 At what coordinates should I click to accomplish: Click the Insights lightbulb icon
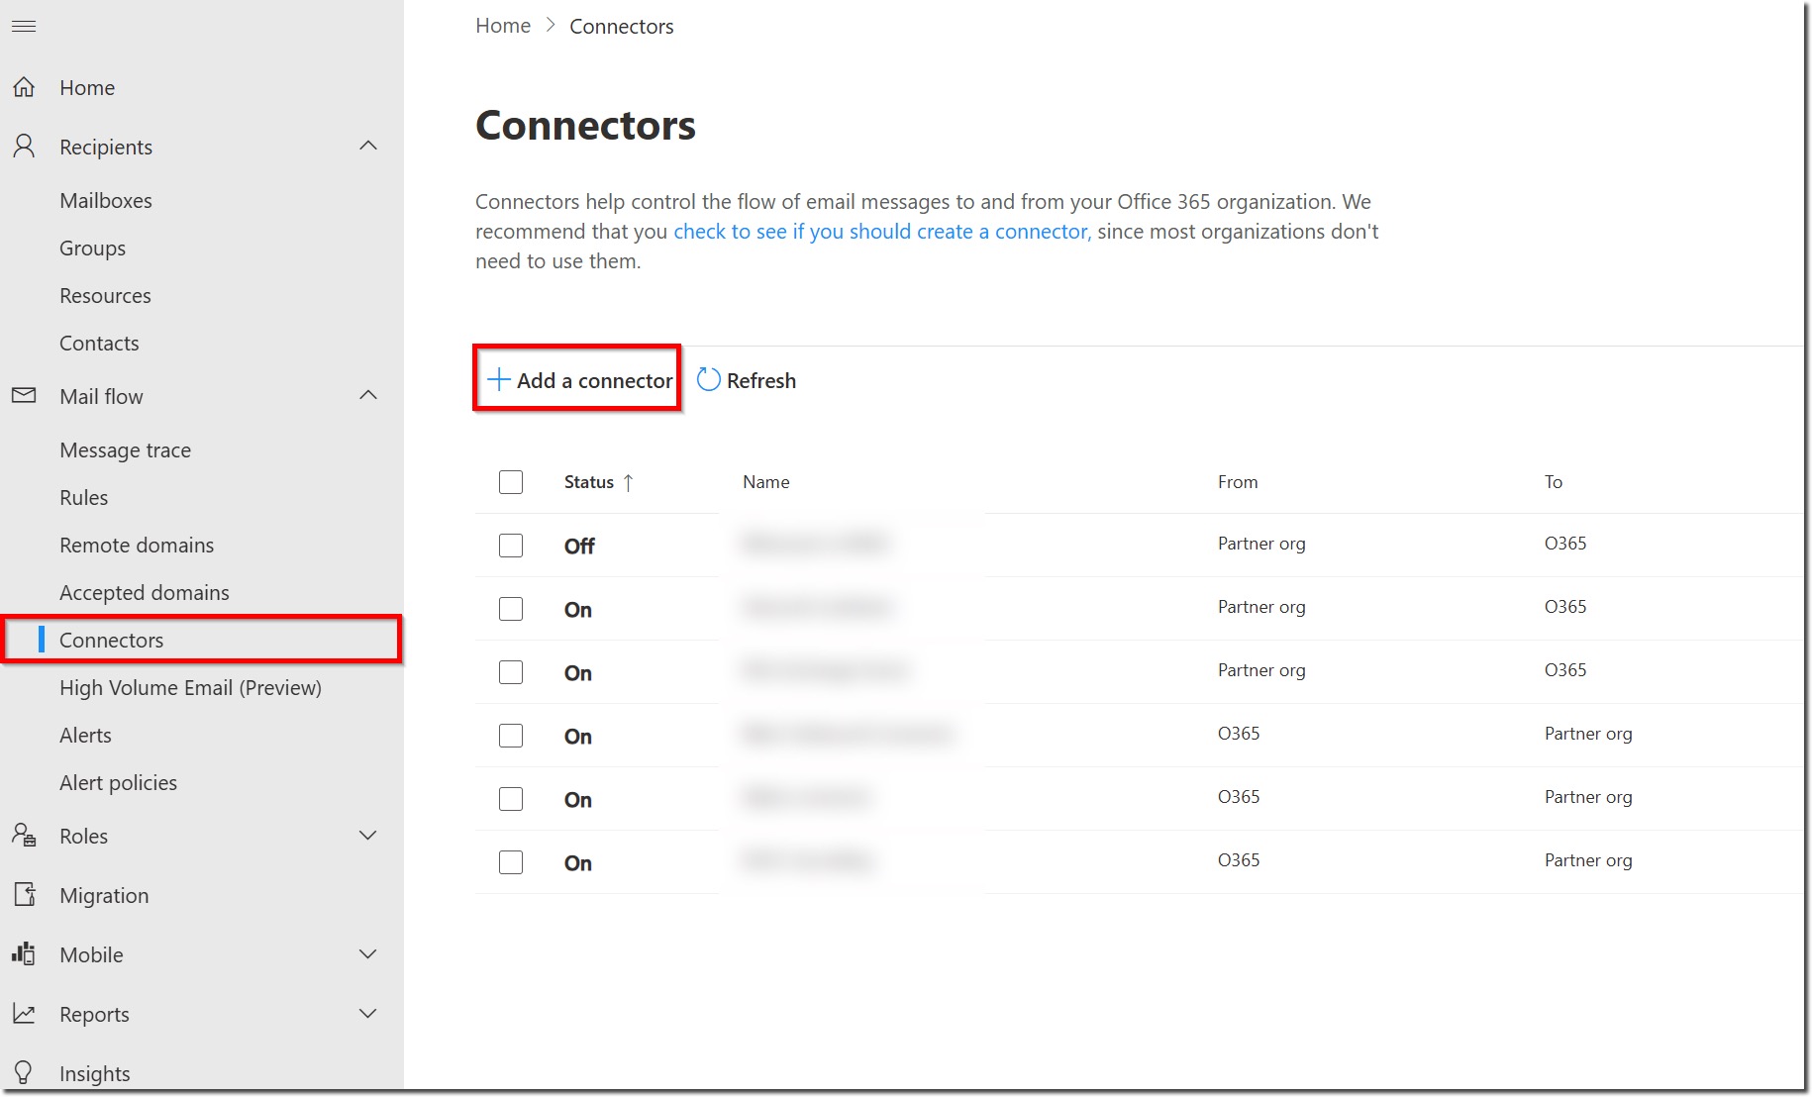[24, 1073]
